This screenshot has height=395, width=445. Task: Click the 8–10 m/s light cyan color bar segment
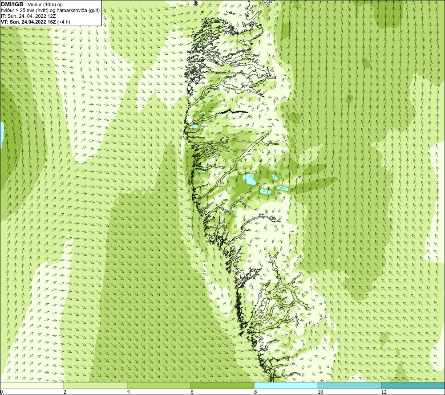pos(286,385)
